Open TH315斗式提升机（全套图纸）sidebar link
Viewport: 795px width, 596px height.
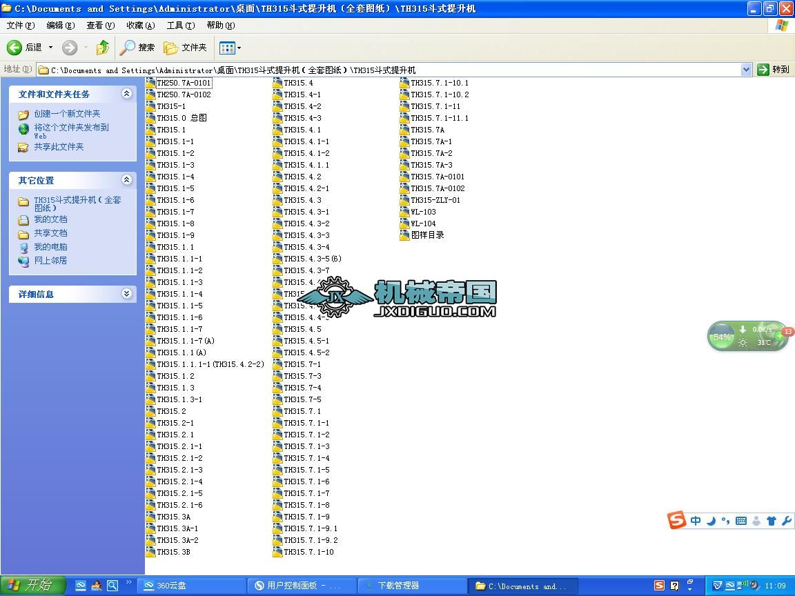77,203
